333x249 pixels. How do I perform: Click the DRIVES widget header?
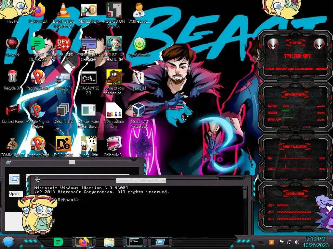click(295, 194)
